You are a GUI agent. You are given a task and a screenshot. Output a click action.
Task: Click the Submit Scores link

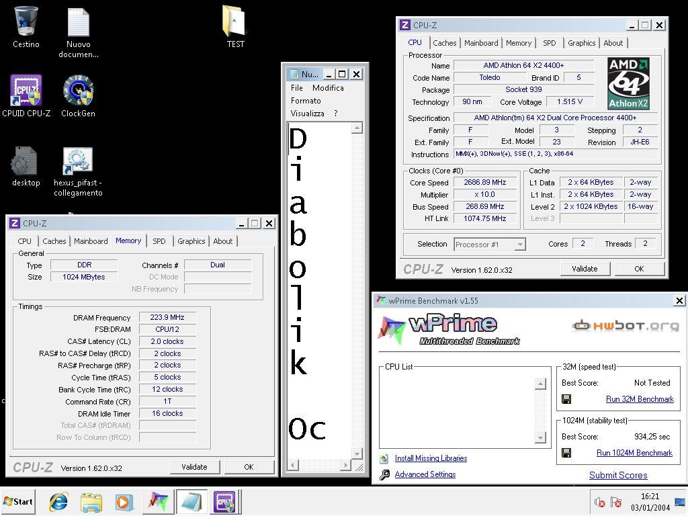(618, 475)
